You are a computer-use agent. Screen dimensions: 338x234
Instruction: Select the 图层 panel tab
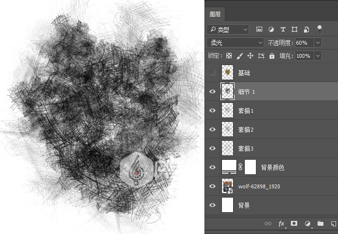[215, 14]
